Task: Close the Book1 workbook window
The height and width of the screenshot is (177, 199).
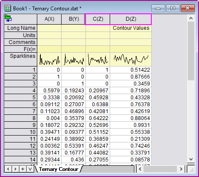Action: [x=188, y=8]
